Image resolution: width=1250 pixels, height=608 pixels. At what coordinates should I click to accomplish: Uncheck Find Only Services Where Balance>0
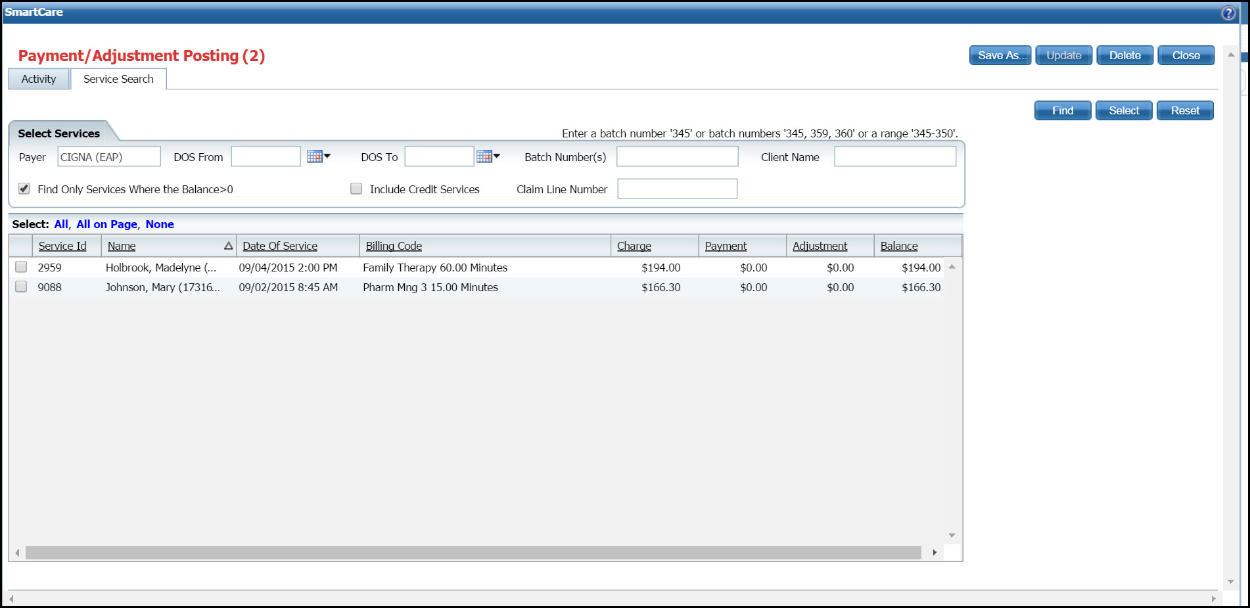tap(24, 189)
